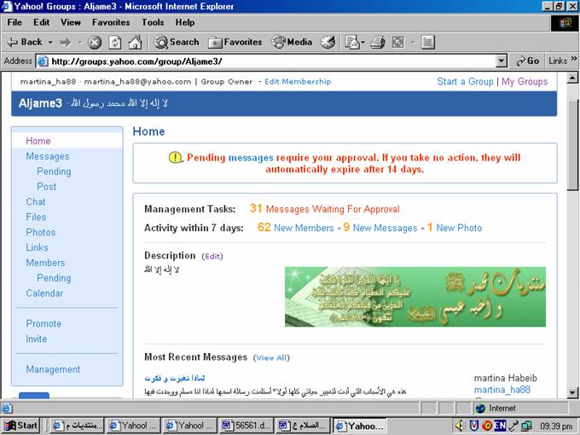Viewport: 580px width, 435px height.
Task: Click the page scrollbar down arrow
Action: tap(572, 392)
